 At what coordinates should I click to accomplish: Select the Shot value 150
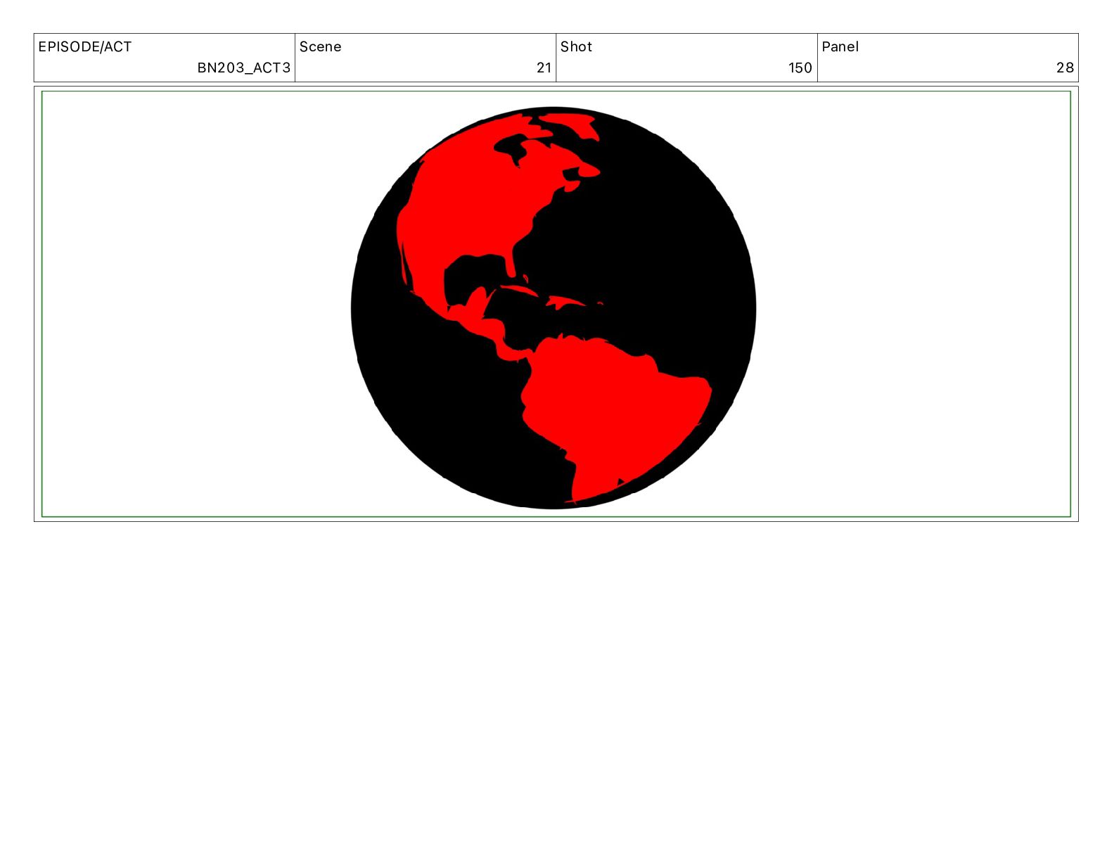(800, 68)
